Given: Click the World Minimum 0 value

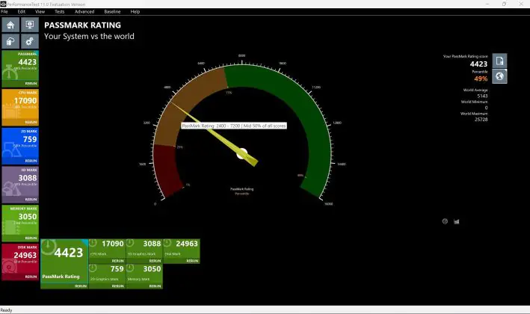Looking at the screenshot, I should [x=486, y=108].
